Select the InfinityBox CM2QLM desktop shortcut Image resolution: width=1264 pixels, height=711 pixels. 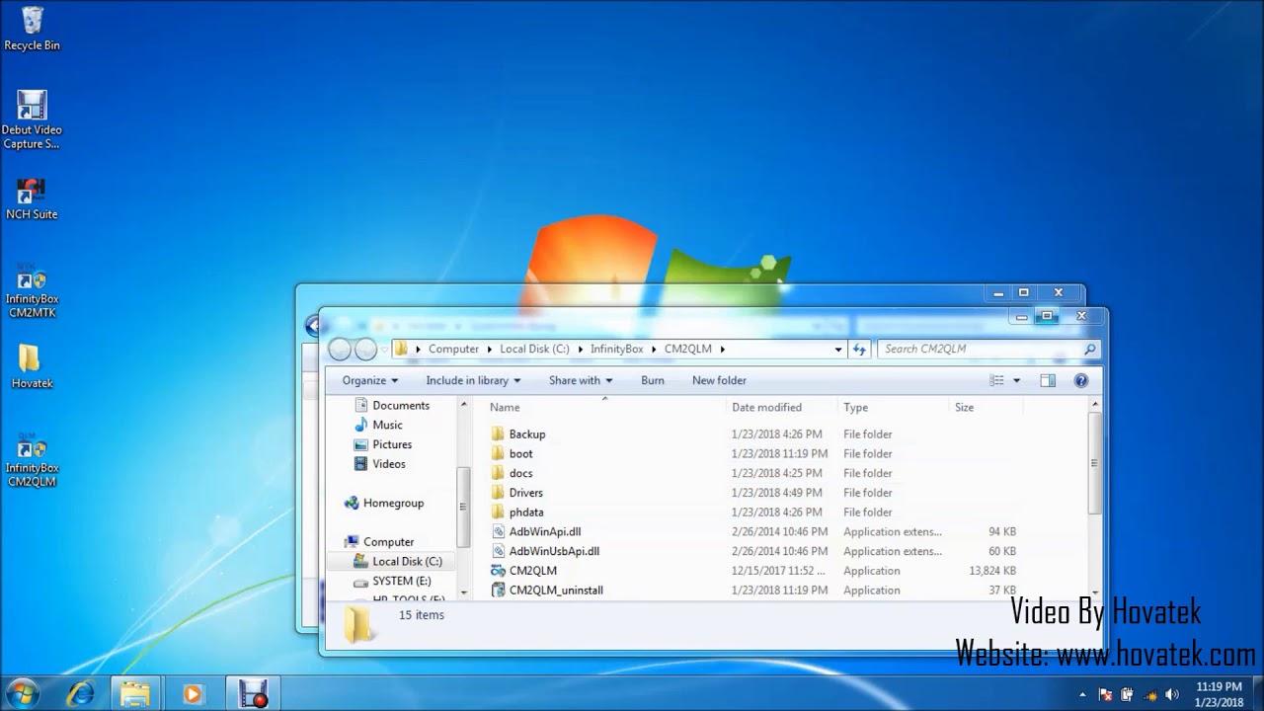point(32,460)
